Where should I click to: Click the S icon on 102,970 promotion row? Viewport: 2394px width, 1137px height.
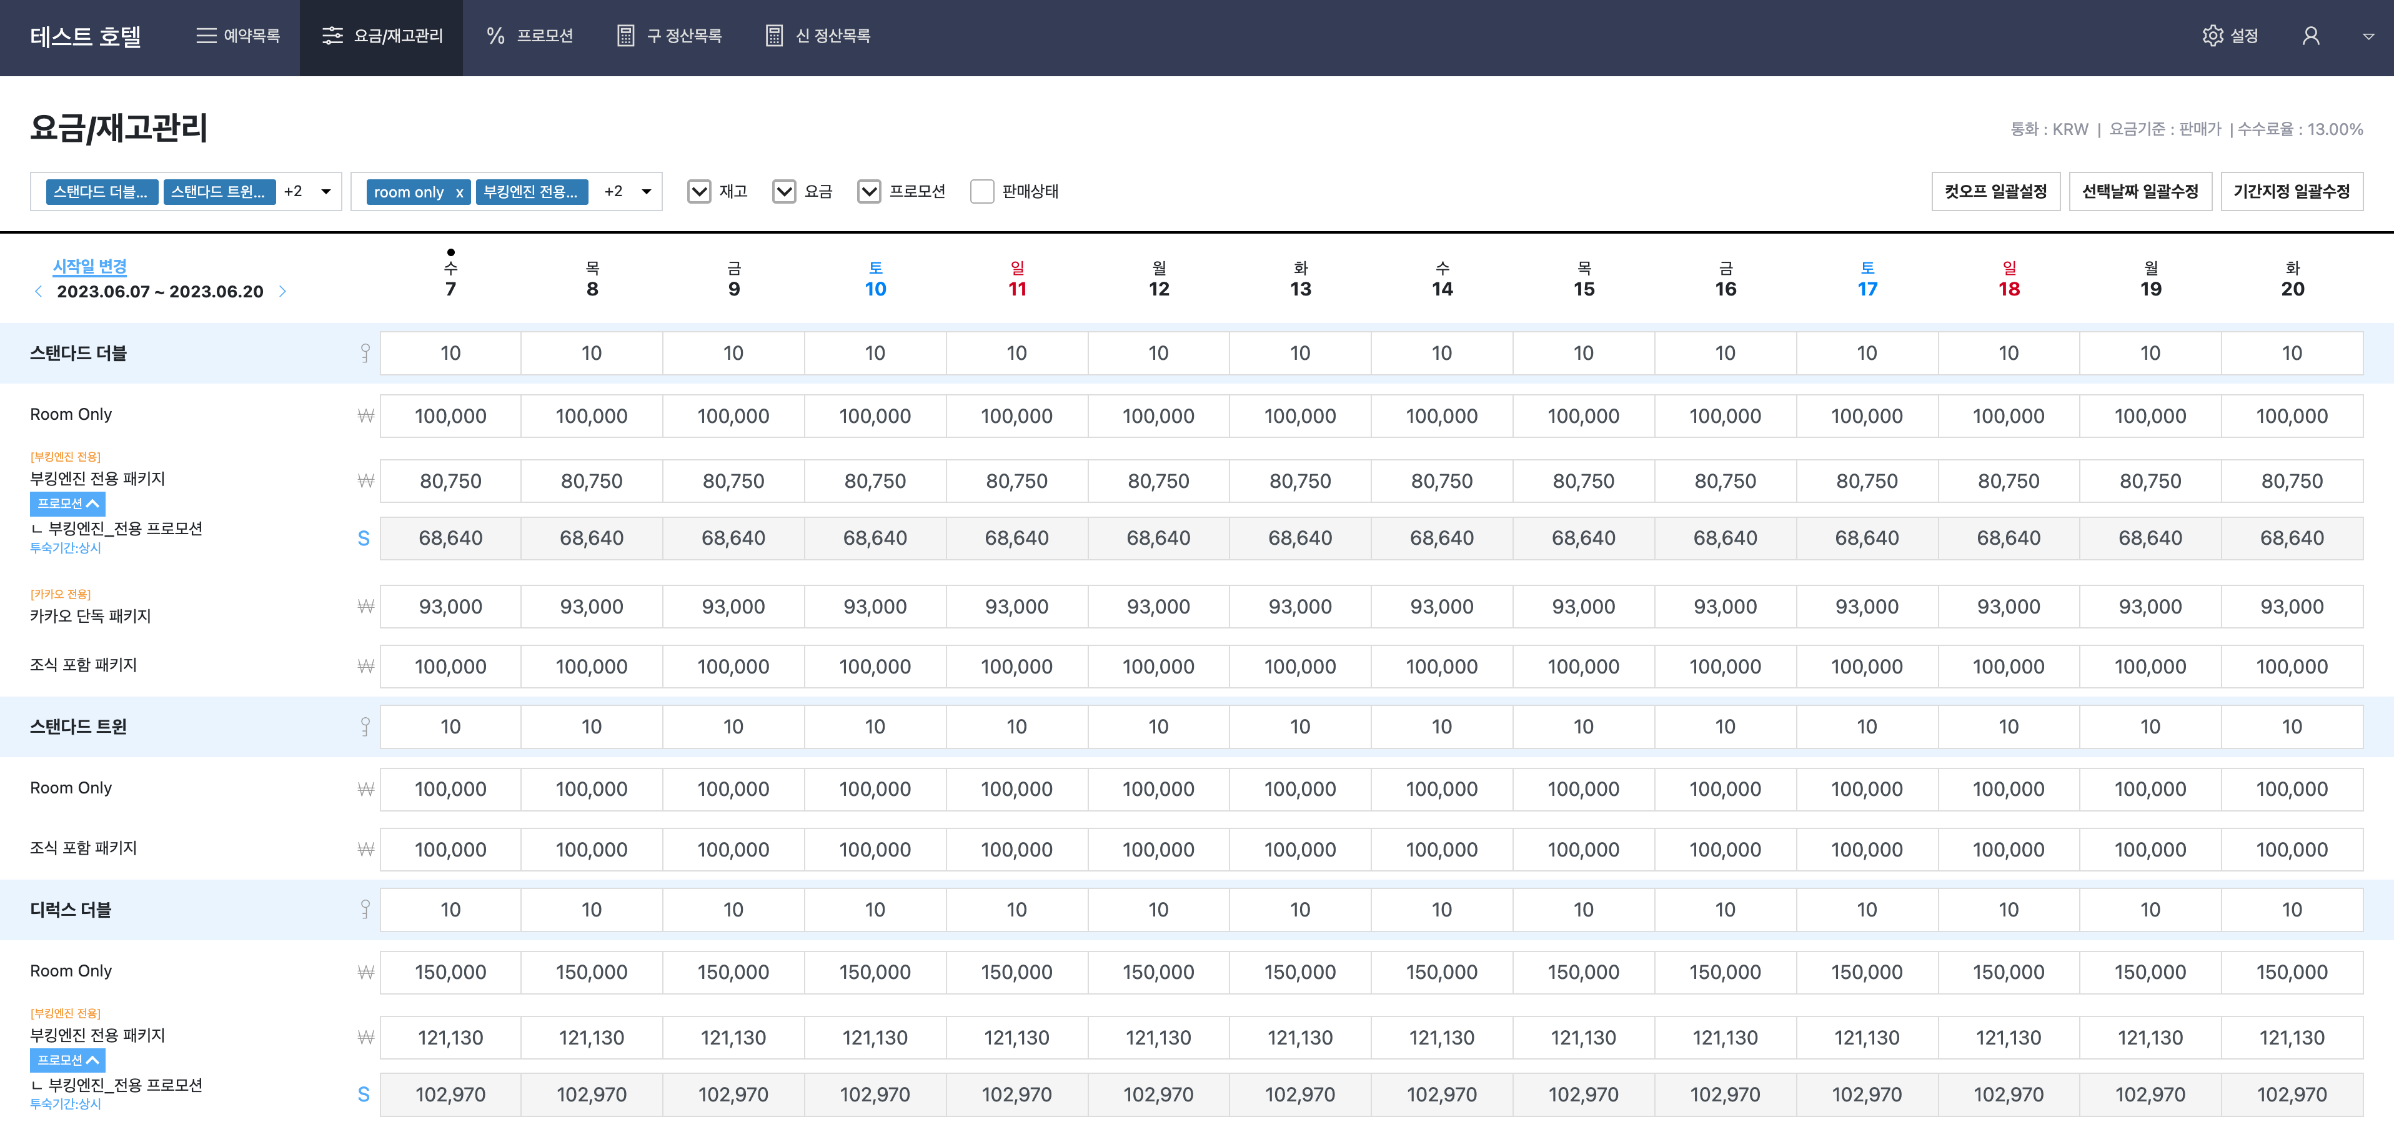(364, 1095)
